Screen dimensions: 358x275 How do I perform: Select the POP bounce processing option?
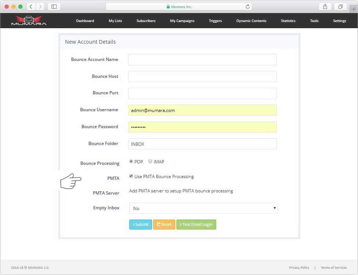pyautogui.click(x=131, y=161)
